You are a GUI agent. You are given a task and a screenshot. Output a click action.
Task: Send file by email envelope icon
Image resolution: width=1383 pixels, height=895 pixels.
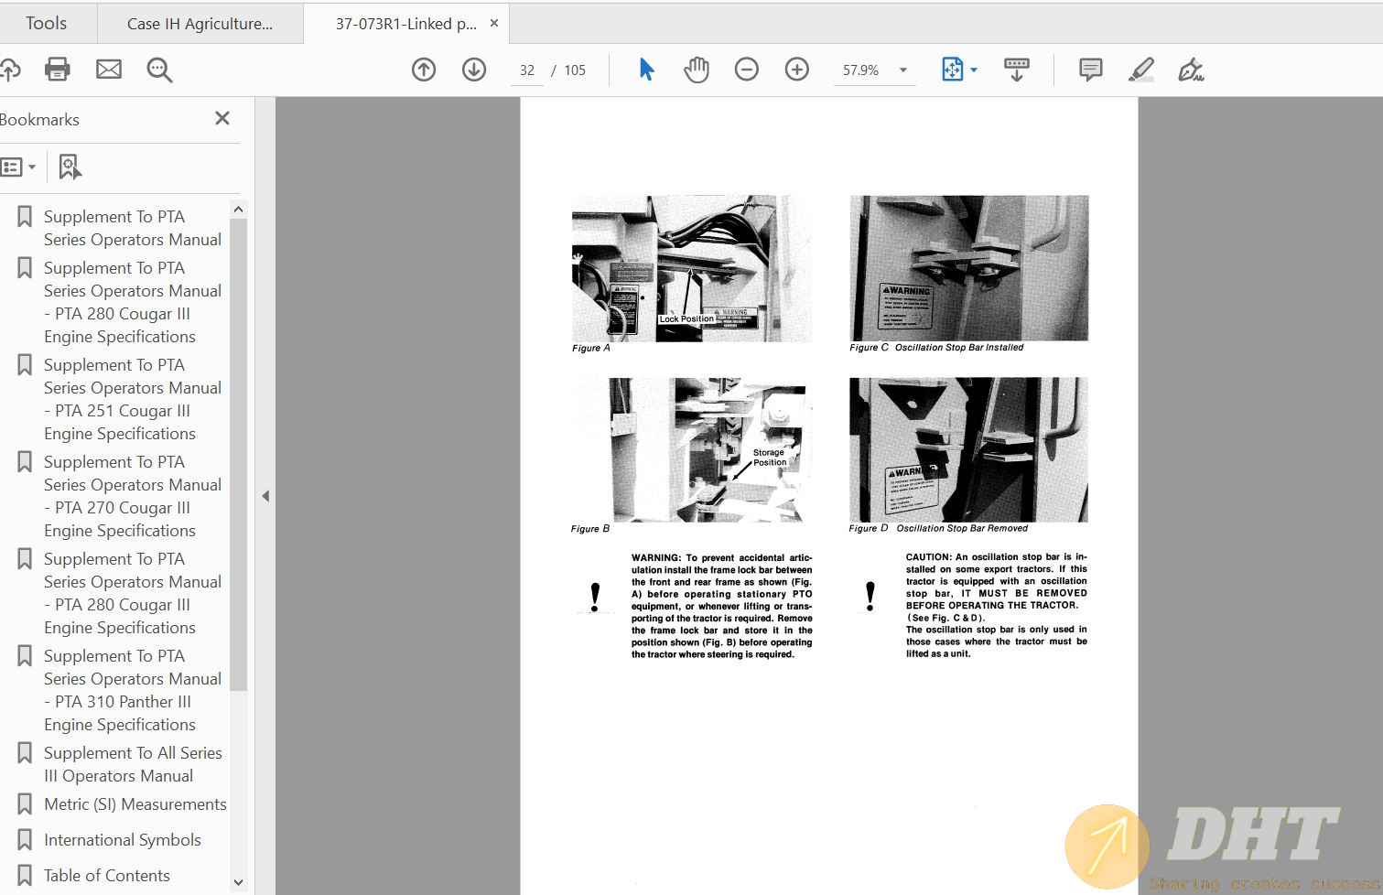(109, 70)
